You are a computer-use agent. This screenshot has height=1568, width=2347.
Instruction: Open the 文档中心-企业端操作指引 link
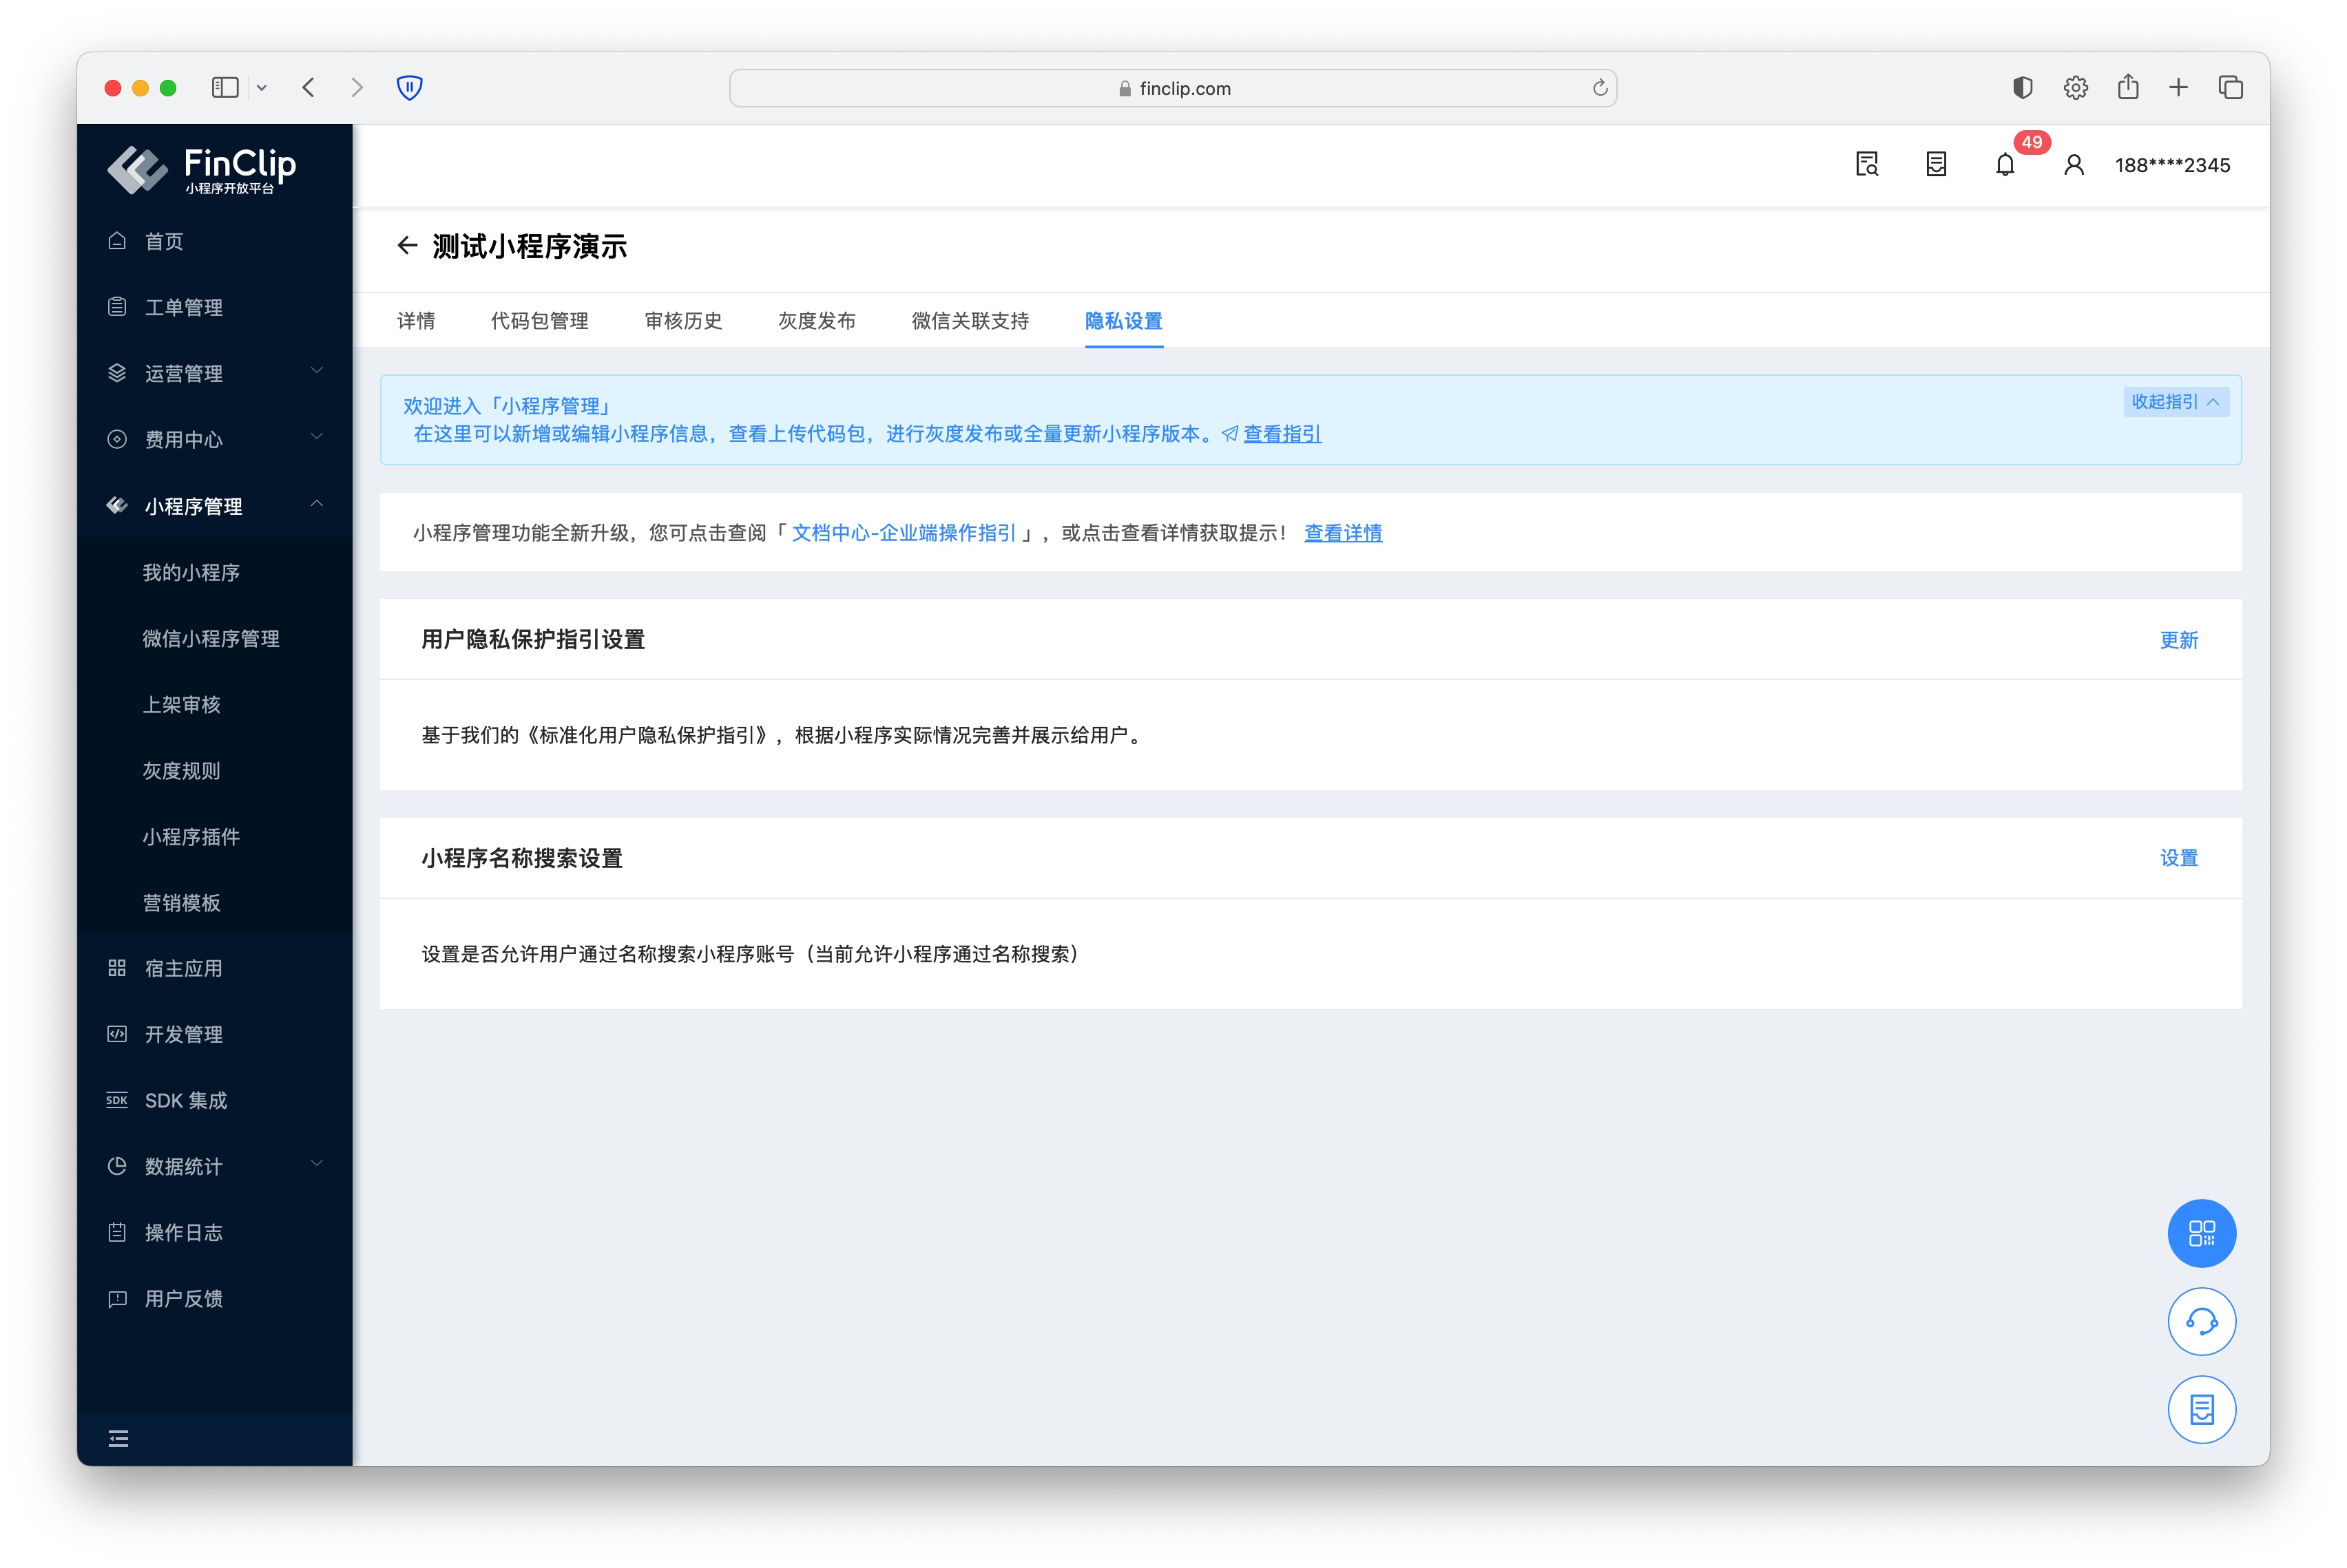point(904,533)
